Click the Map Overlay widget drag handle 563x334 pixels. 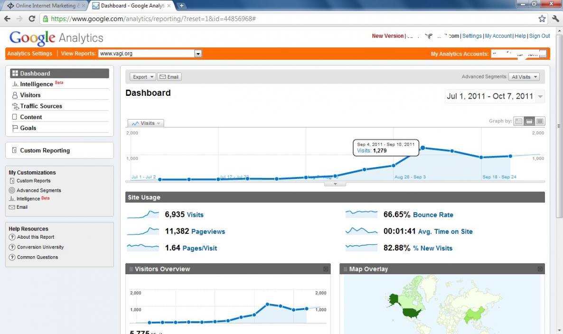point(346,269)
